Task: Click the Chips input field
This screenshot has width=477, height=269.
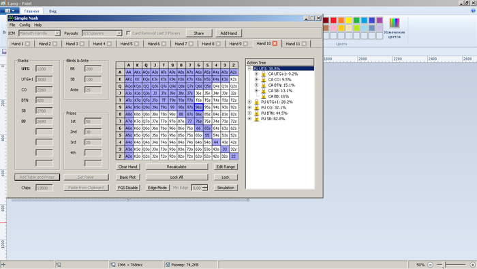Action: pos(44,188)
